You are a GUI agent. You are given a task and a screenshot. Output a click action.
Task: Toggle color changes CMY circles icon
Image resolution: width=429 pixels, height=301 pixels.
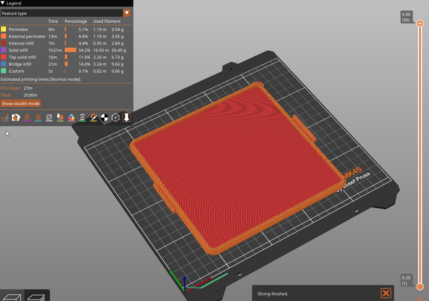tap(71, 118)
